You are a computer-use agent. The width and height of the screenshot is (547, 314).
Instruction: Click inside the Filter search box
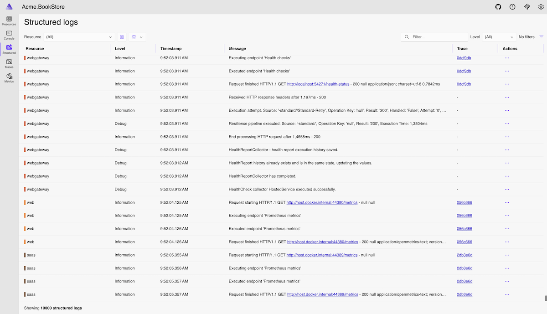435,37
